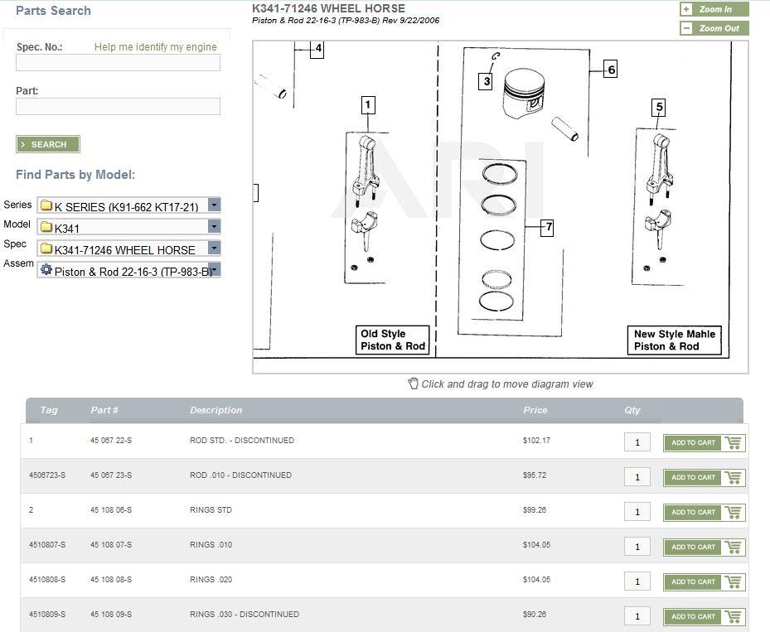Click the Qty column header
The height and width of the screenshot is (632, 770).
pos(632,410)
